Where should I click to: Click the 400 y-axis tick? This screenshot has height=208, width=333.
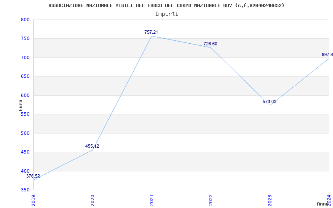click(x=25, y=171)
